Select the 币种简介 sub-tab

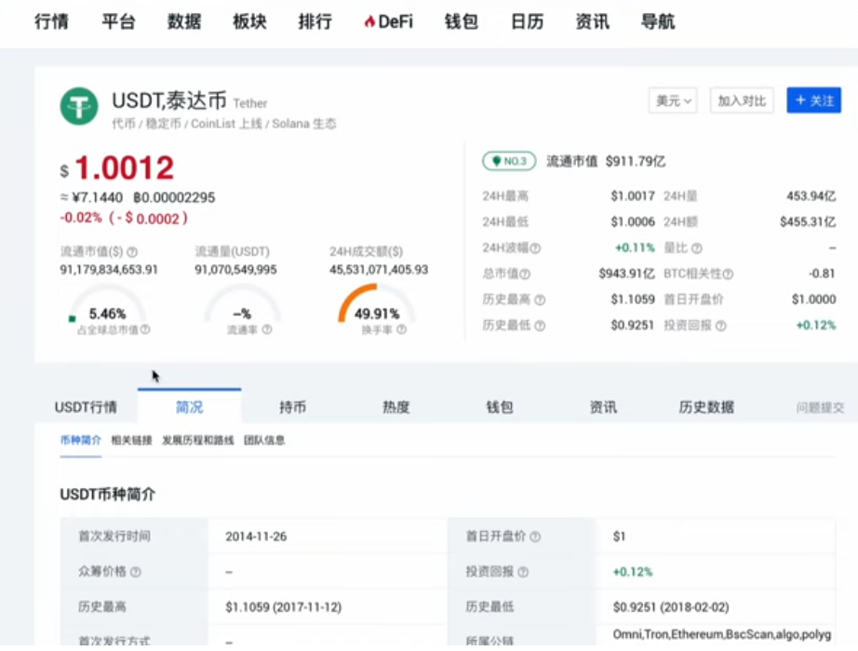click(x=80, y=441)
